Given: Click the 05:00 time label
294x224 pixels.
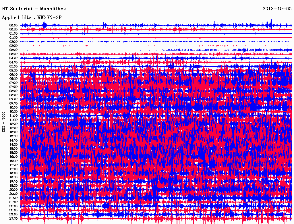Looking at the screenshot, I should (13, 66).
